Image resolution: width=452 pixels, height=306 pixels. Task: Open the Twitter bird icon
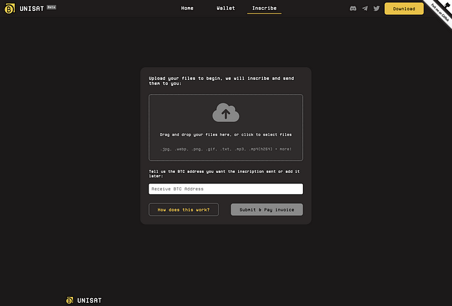click(376, 8)
